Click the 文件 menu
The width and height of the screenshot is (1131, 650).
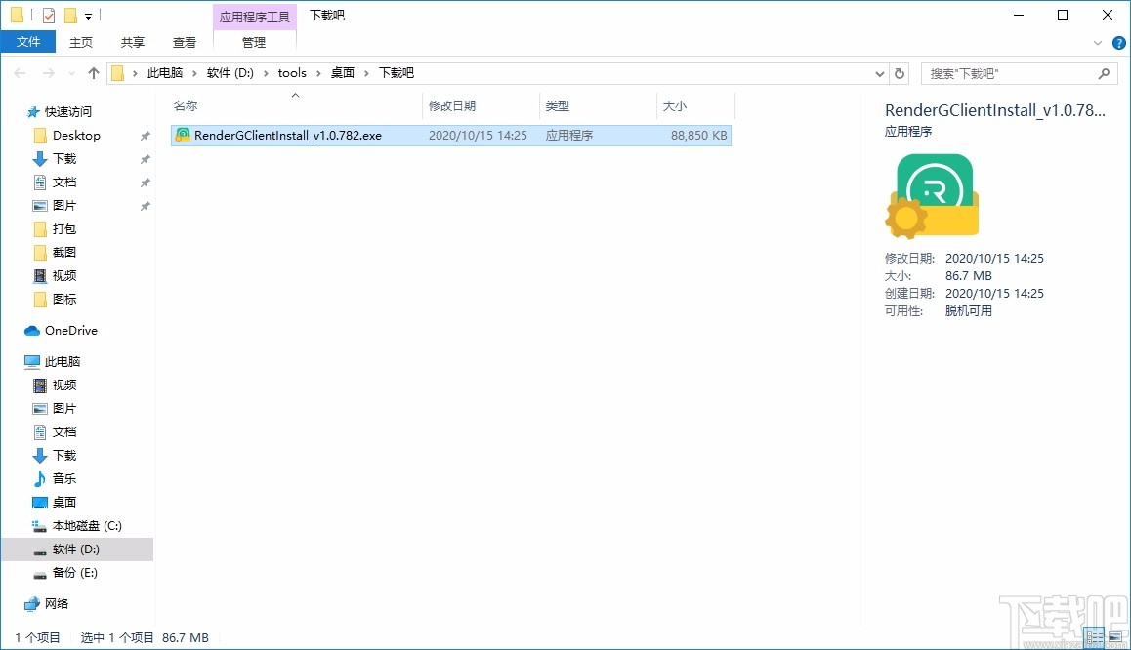click(x=28, y=42)
